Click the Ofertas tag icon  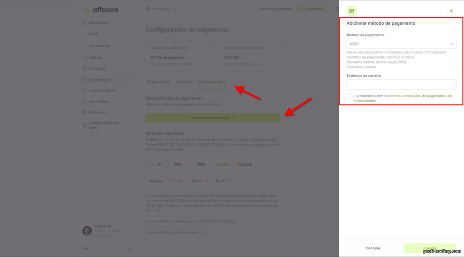(85, 58)
